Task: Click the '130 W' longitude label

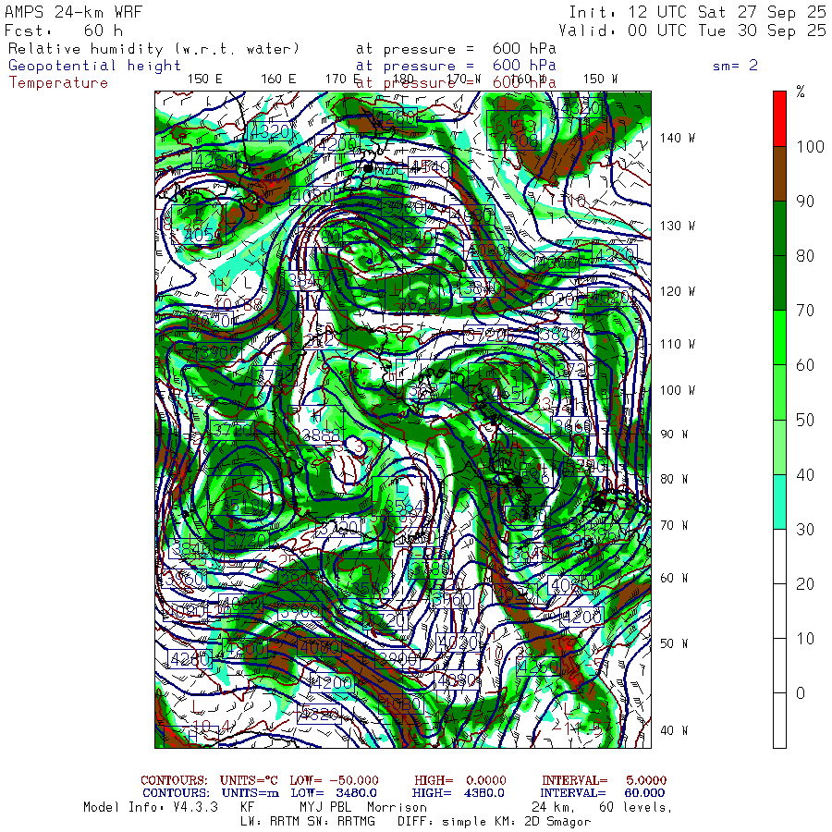Action: [677, 226]
